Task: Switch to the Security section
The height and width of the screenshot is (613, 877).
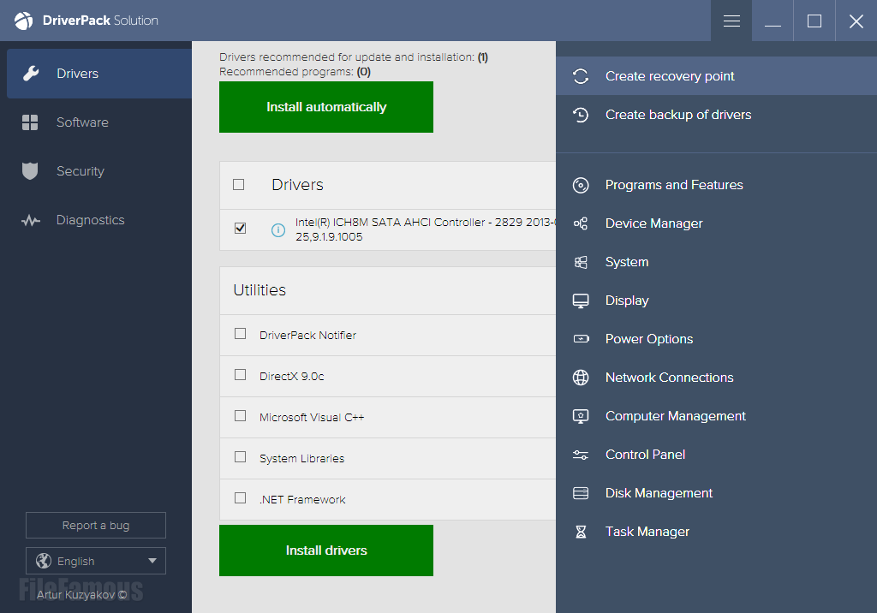Action: click(96, 171)
